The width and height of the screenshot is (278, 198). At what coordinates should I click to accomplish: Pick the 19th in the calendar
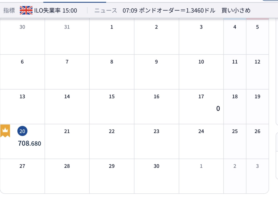click(257, 106)
